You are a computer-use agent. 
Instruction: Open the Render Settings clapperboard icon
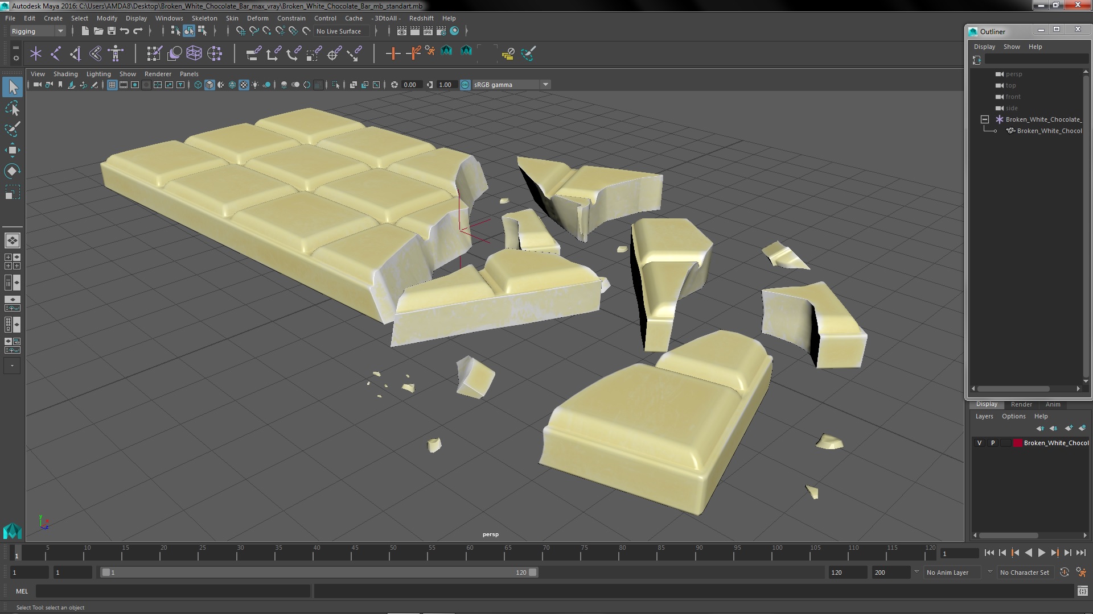pos(441,31)
